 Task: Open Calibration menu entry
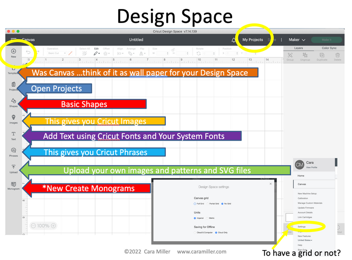pos(303,198)
